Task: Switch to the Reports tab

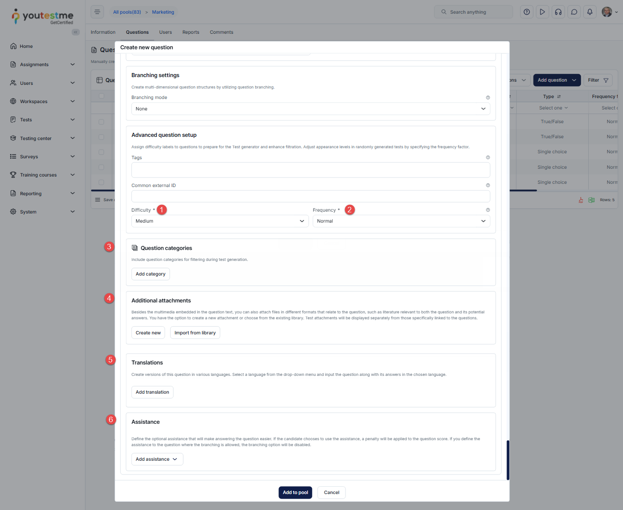Action: click(x=191, y=32)
